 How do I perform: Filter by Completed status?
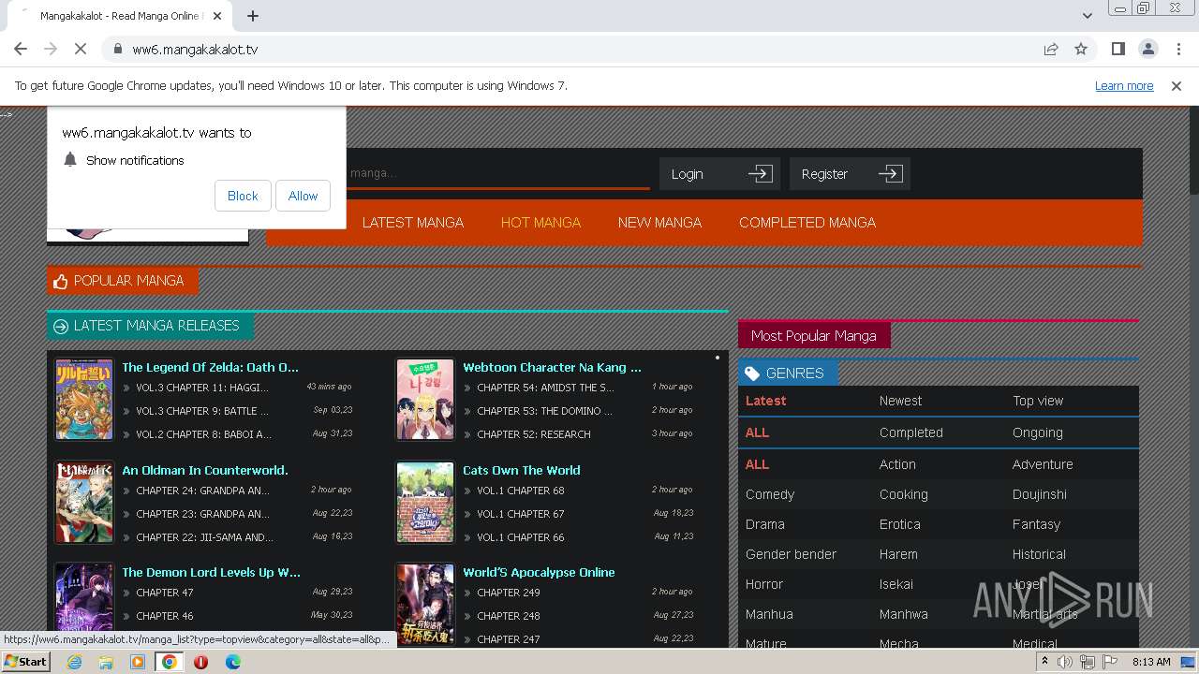click(x=910, y=432)
